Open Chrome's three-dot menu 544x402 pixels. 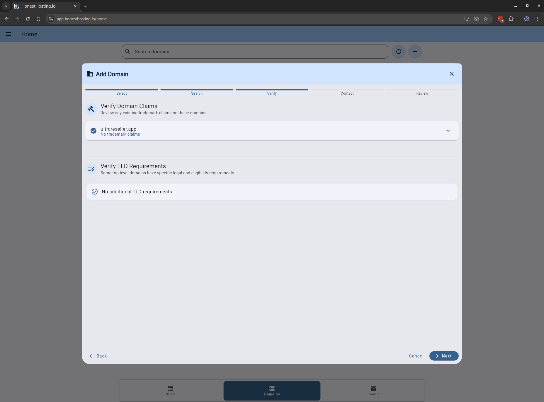click(537, 19)
